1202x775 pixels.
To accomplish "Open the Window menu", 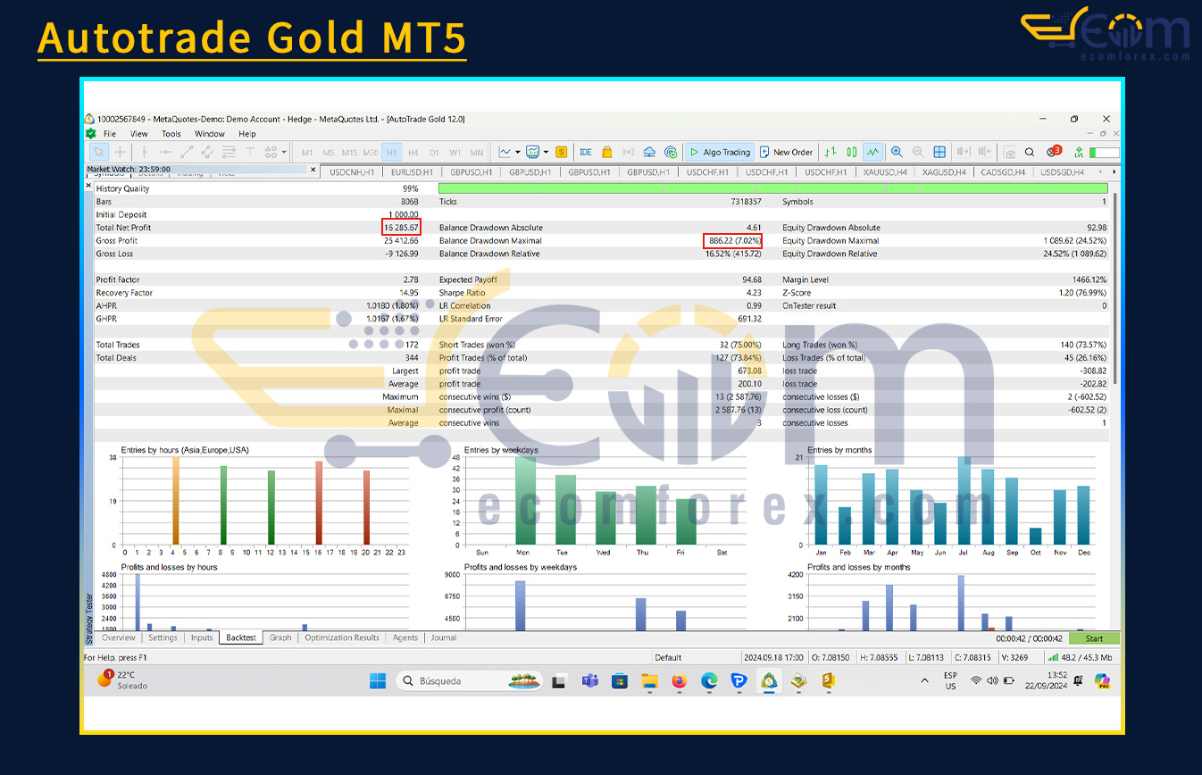I will click(x=209, y=134).
